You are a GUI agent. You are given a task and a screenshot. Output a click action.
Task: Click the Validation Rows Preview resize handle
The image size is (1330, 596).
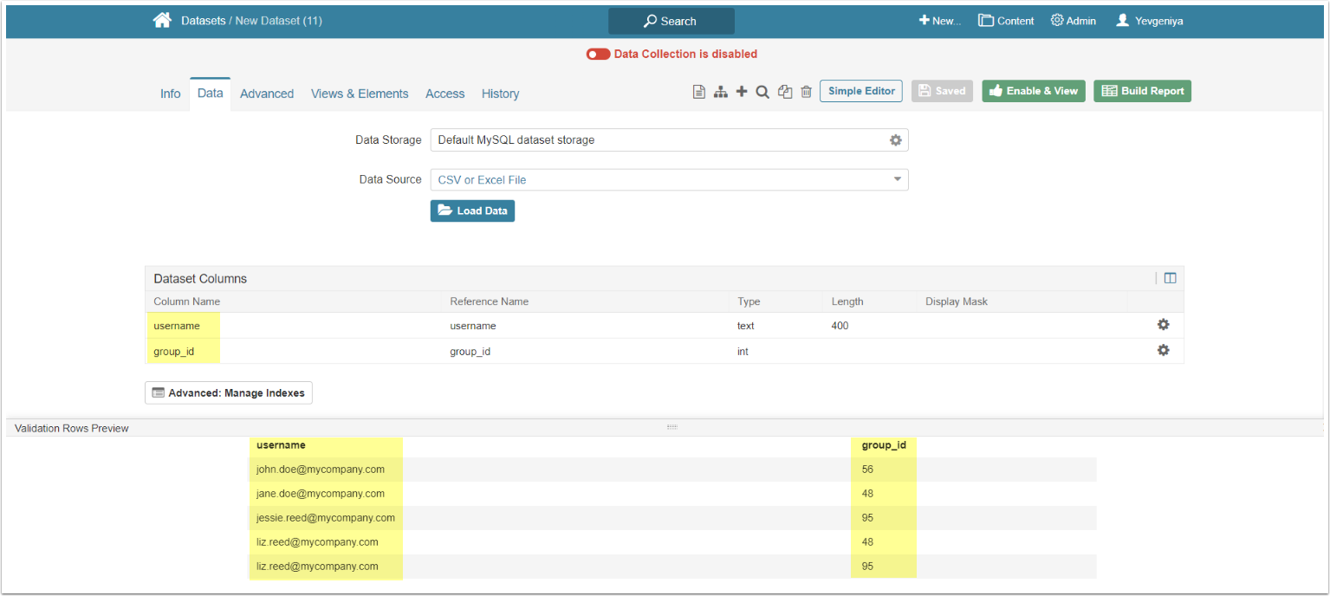click(671, 427)
